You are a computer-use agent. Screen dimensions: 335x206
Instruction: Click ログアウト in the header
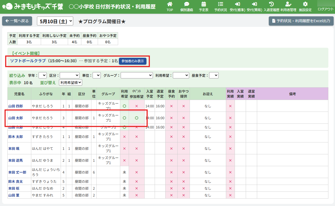tap(325, 9)
